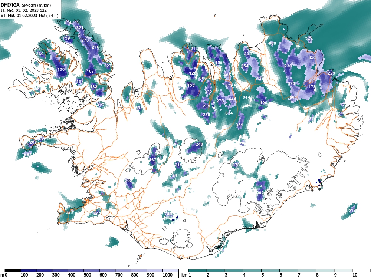The width and height of the screenshot is (371, 278).
Task: Select the '485' map value
Action: (x=227, y=75)
